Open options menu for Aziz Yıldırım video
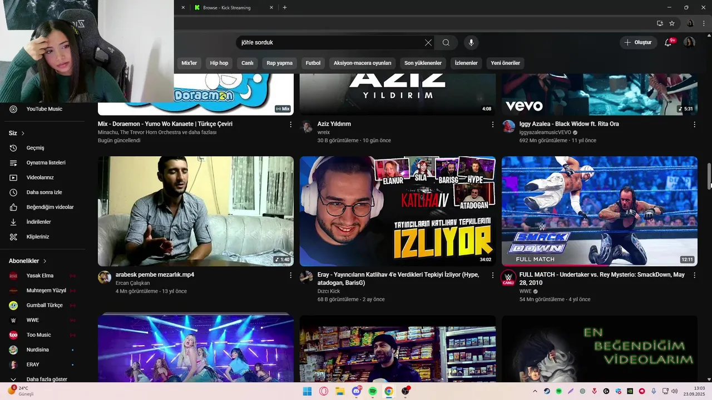This screenshot has width=712, height=400. [492, 124]
